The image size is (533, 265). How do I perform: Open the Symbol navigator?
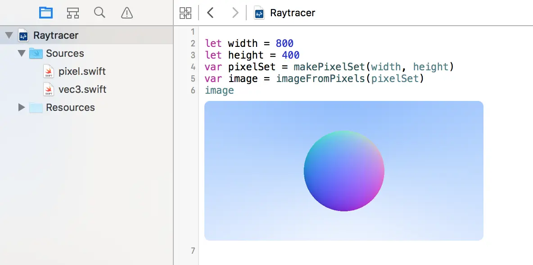click(72, 13)
